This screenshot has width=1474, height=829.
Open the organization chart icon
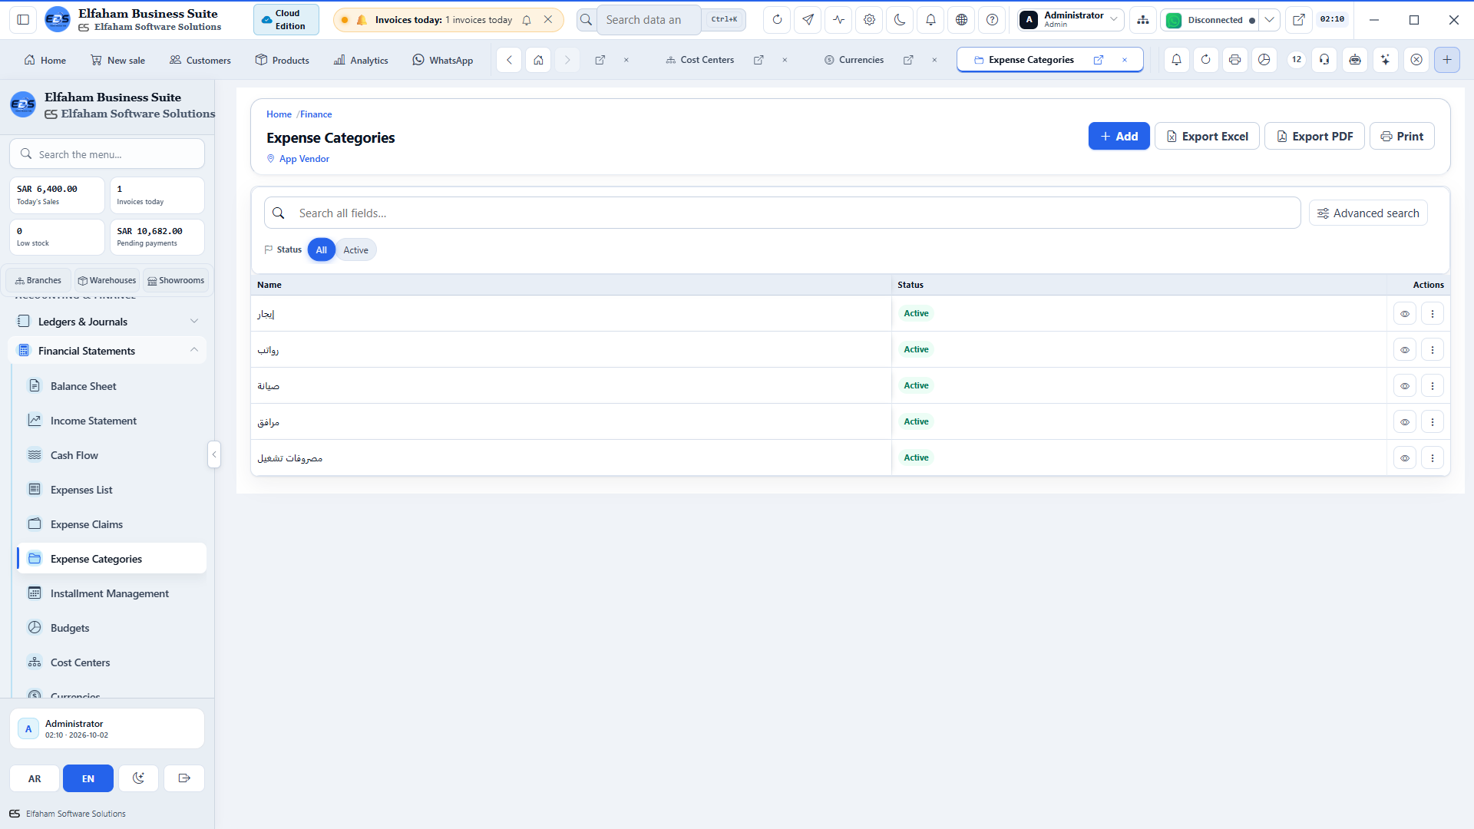click(x=1143, y=20)
